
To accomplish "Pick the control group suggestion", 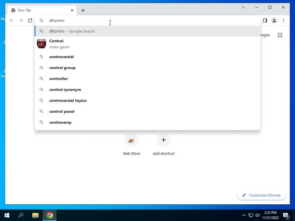I will pos(147,68).
